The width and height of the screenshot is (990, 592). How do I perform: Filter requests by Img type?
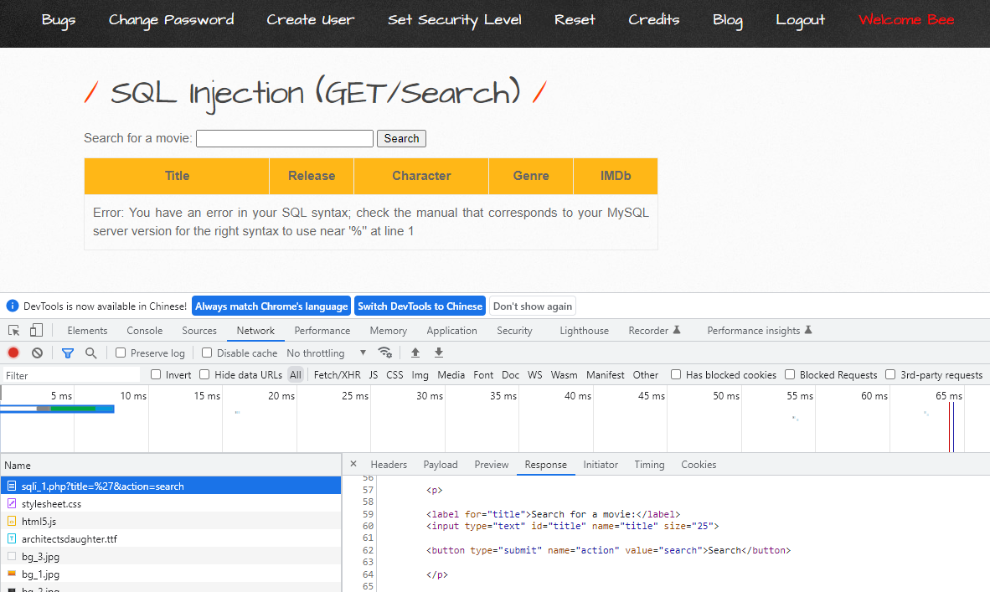coord(420,375)
